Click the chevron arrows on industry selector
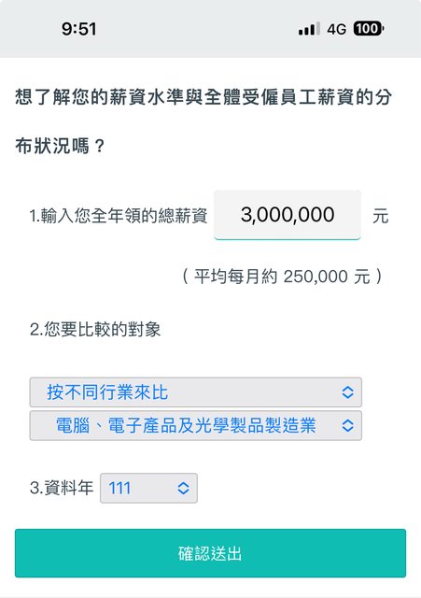 click(x=347, y=425)
